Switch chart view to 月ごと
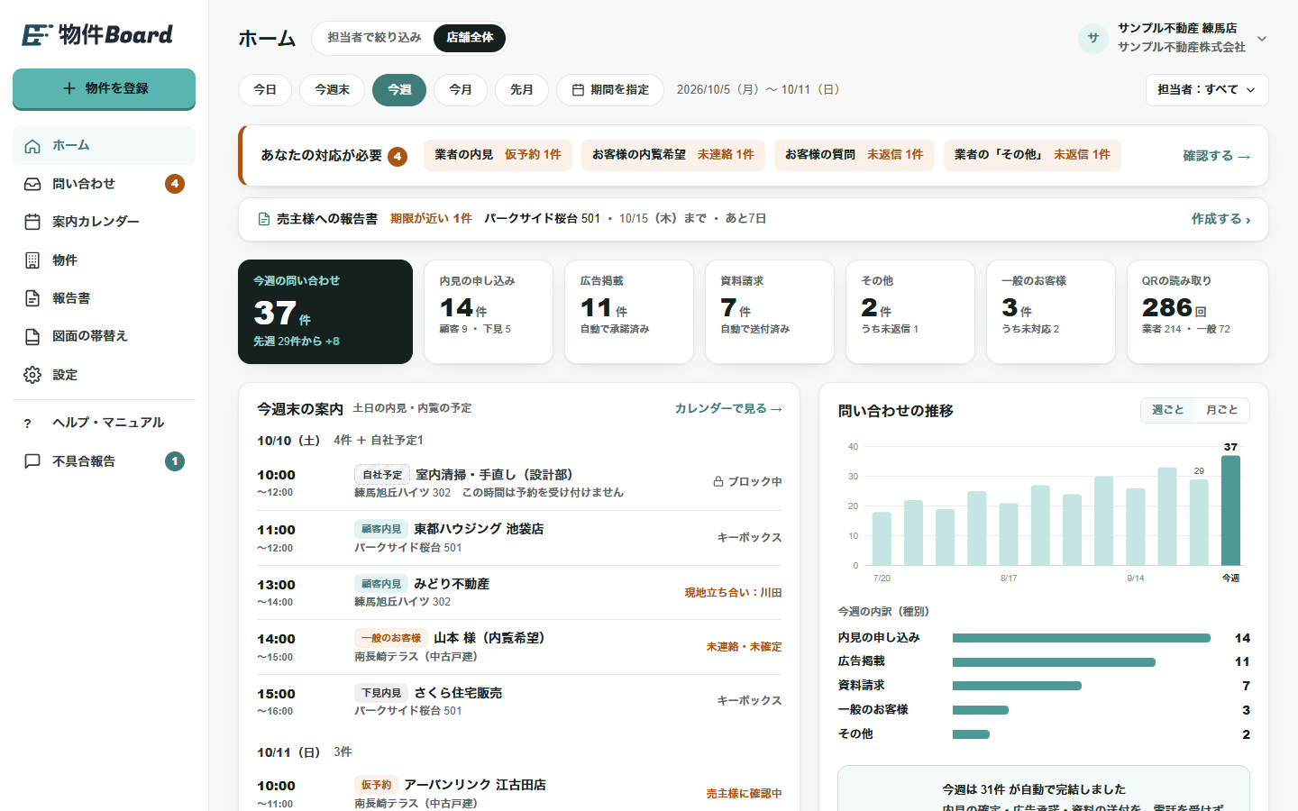 [x=1221, y=410]
